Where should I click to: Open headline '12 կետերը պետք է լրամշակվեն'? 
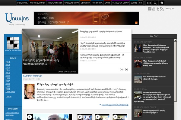55,84
